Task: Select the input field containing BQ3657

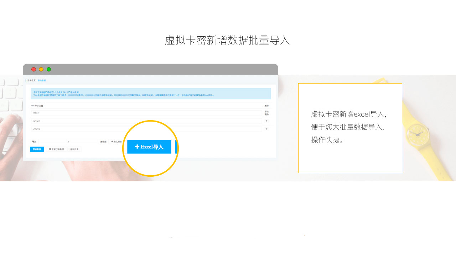Action: pyautogui.click(x=146, y=121)
